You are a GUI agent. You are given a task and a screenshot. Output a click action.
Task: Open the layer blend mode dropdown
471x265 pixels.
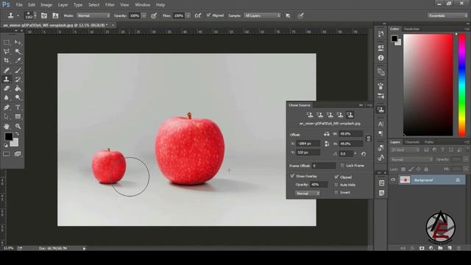412,160
